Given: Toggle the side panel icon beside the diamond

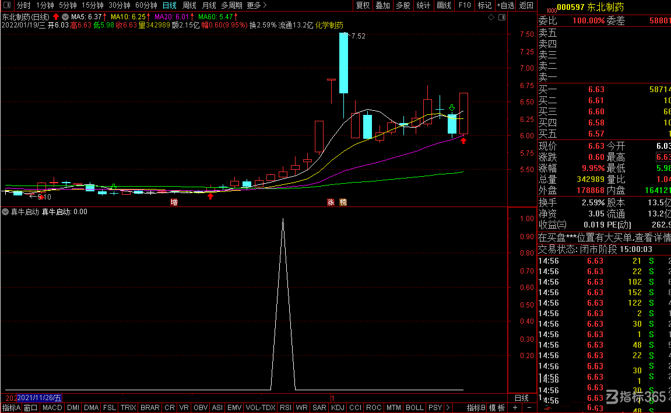Looking at the screenshot, I should point(501,17).
